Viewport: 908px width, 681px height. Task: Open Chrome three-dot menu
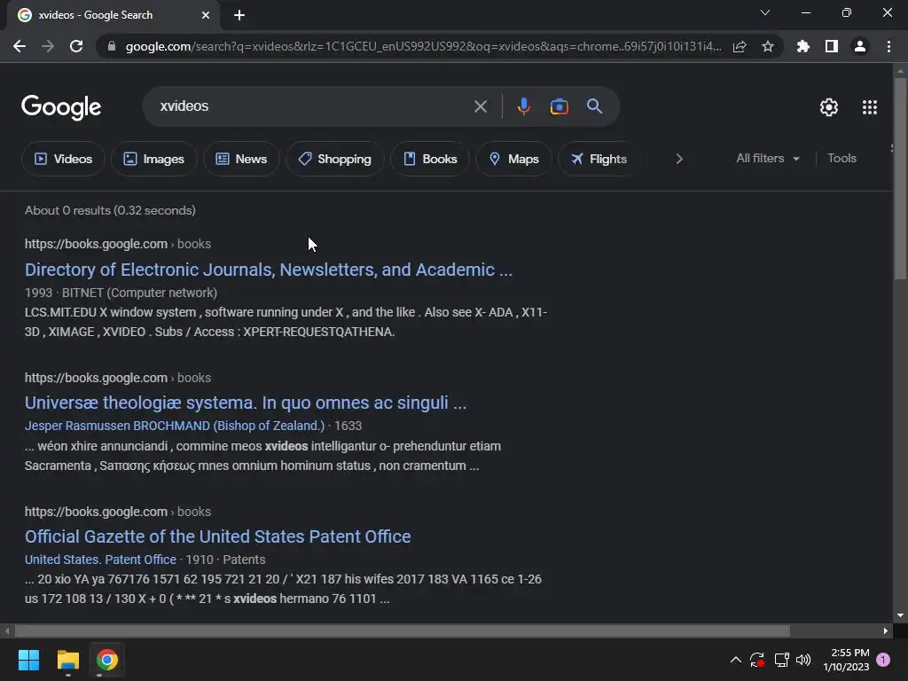pyautogui.click(x=888, y=46)
